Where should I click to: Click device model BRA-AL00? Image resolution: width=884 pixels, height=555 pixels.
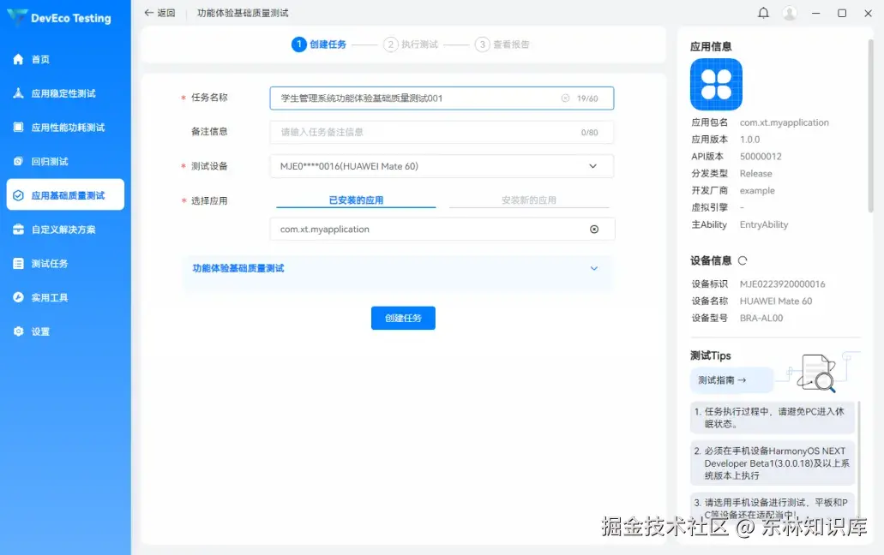click(x=761, y=318)
